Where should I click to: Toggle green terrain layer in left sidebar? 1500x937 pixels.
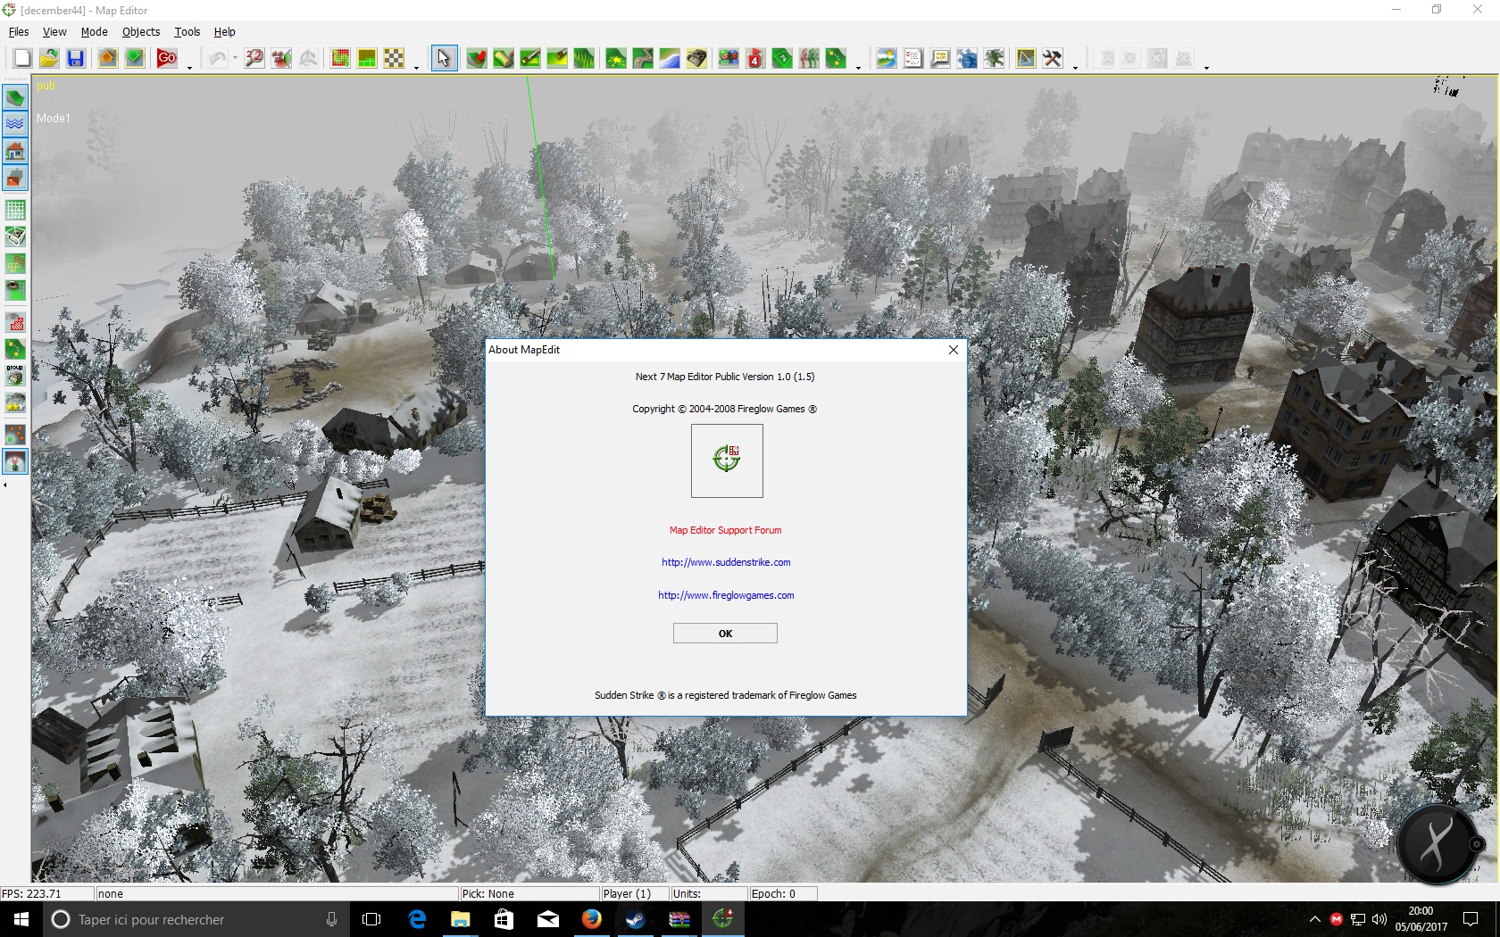(x=15, y=96)
